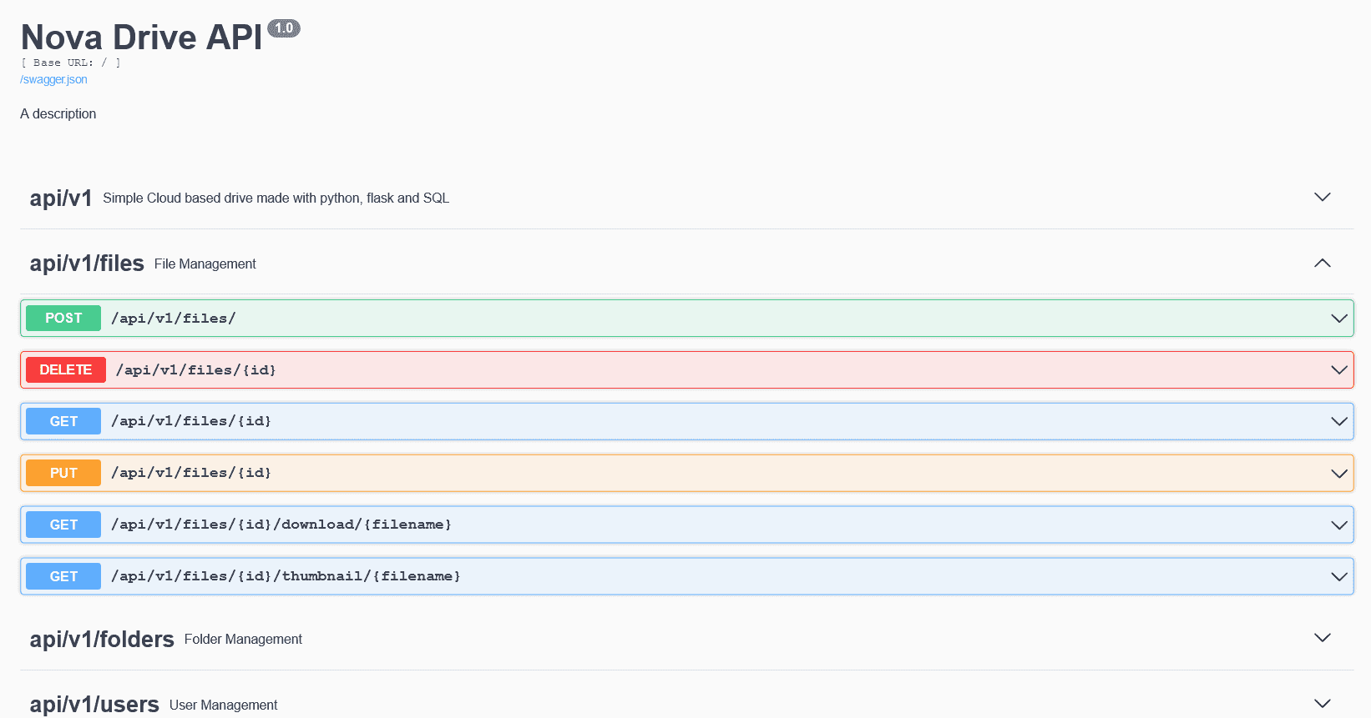Collapse the api/v1/files section chevron
Image resolution: width=1371 pixels, height=718 pixels.
[1322, 264]
